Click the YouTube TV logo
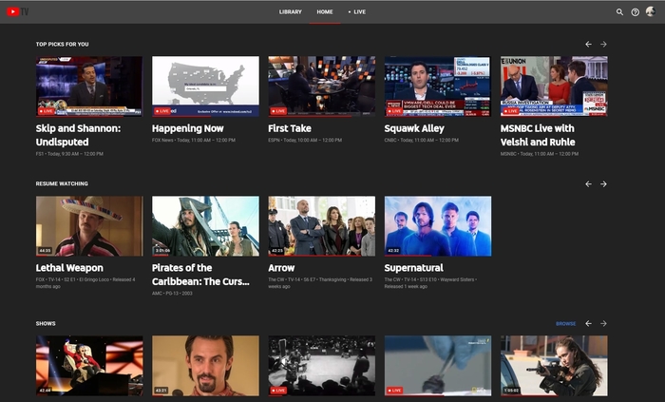This screenshot has width=665, height=402. coord(17,11)
